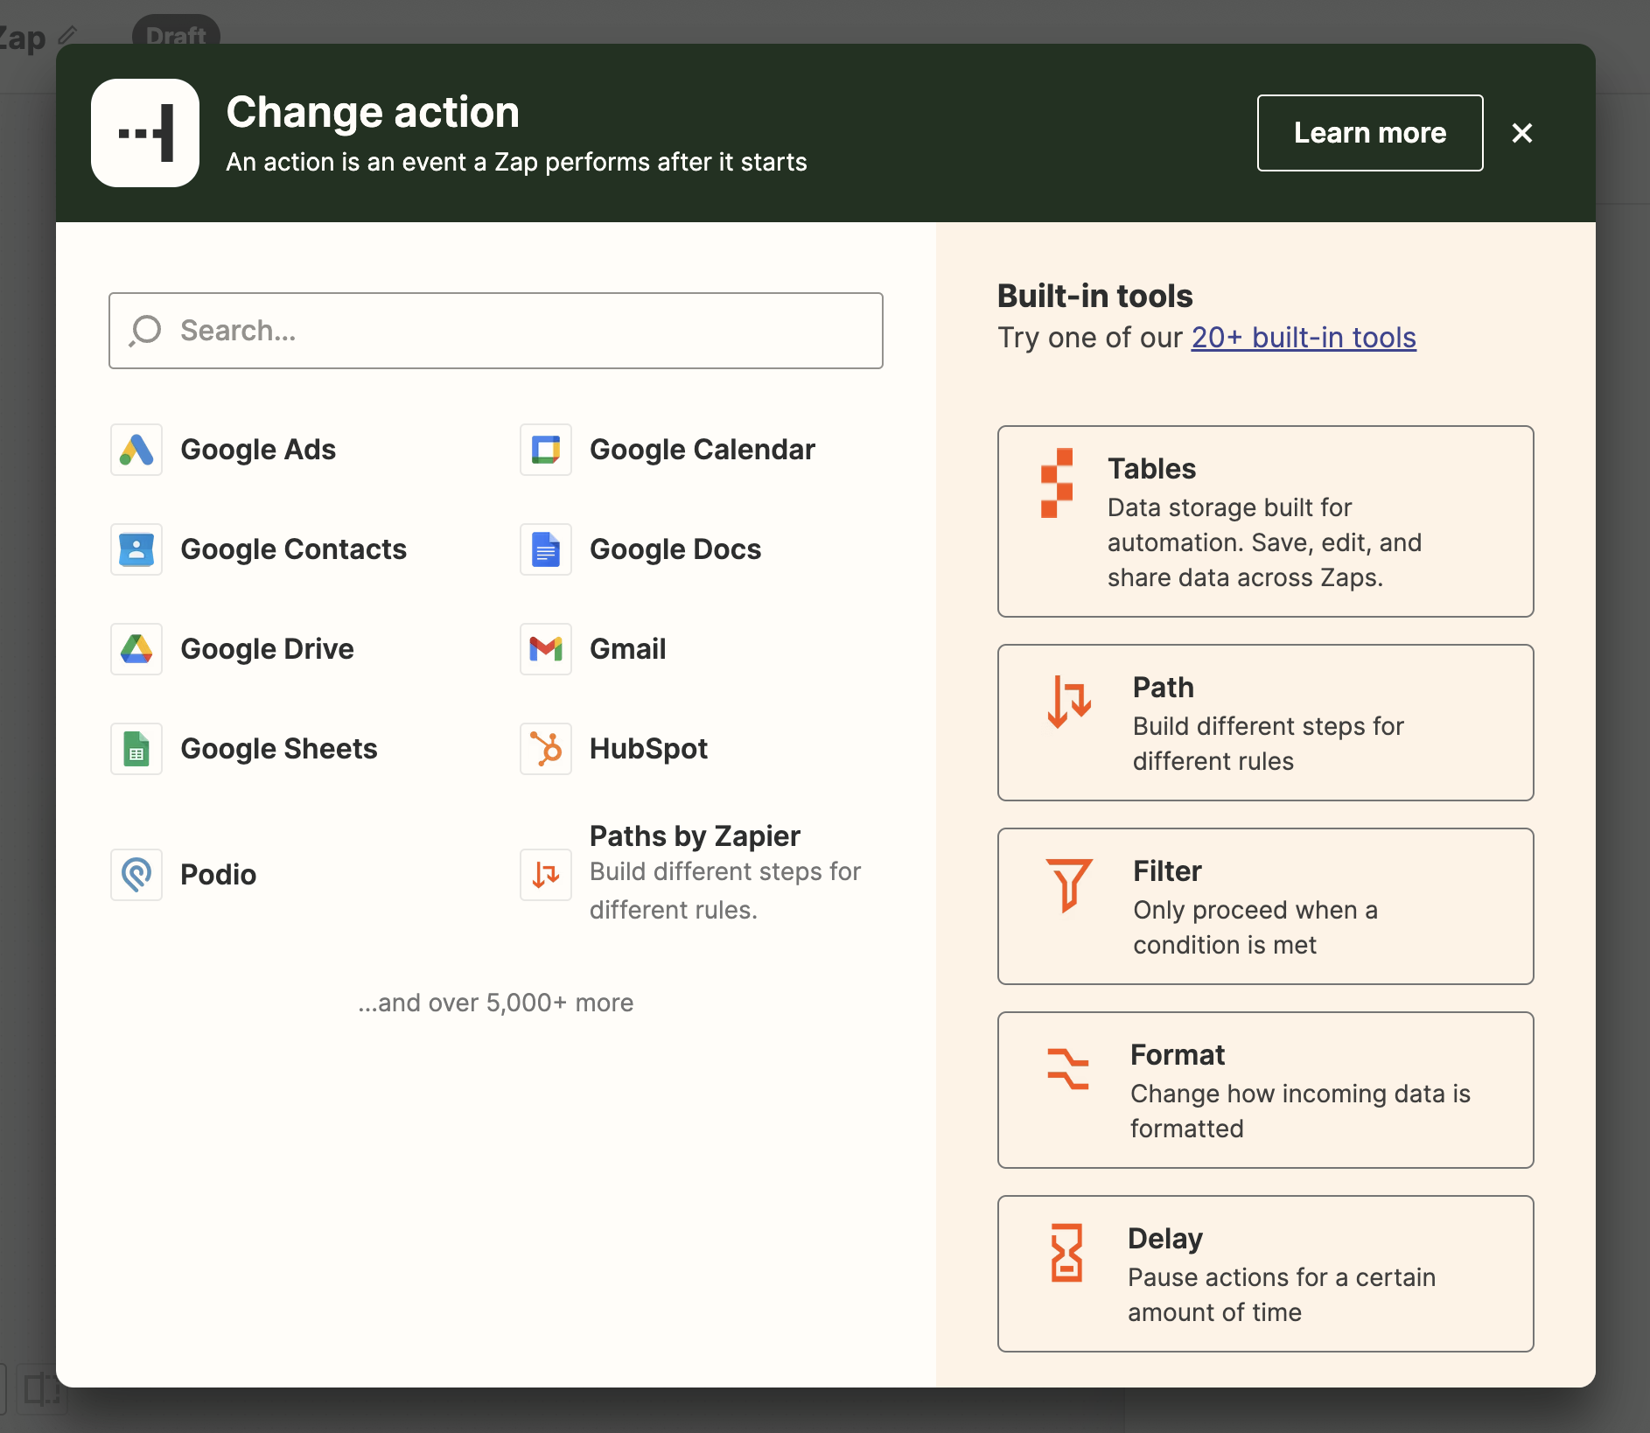Click the Learn more button
The image size is (1650, 1433).
coord(1370,133)
